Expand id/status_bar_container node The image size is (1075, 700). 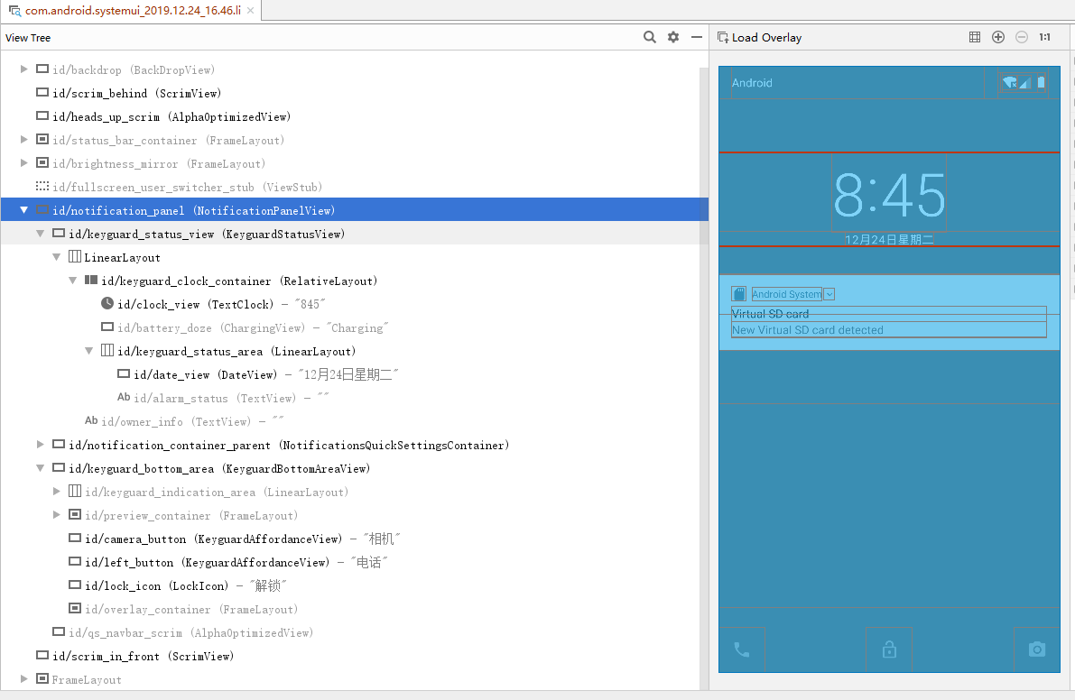click(24, 140)
